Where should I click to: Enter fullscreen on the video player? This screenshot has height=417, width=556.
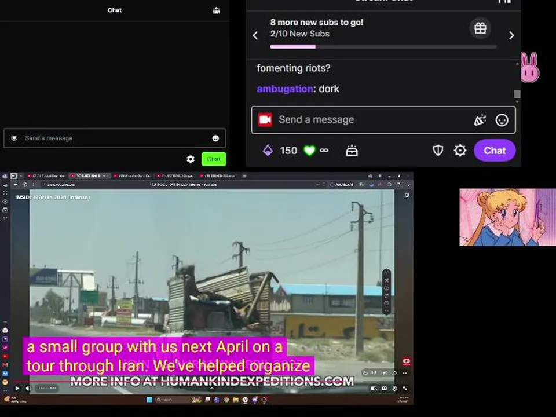pyautogui.click(x=405, y=389)
